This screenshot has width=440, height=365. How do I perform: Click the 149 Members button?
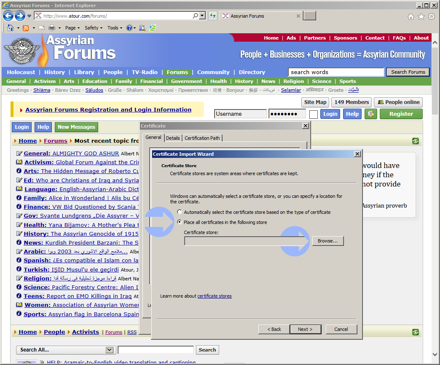351,102
